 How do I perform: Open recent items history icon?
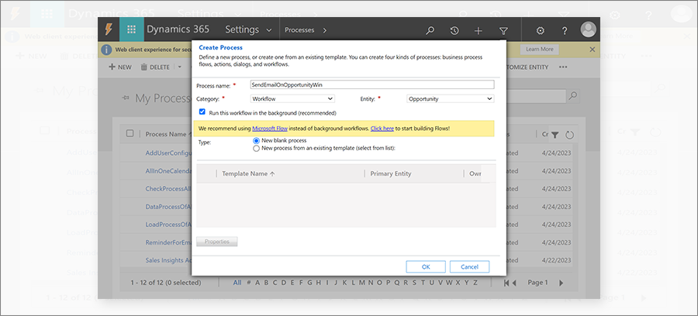click(x=454, y=31)
